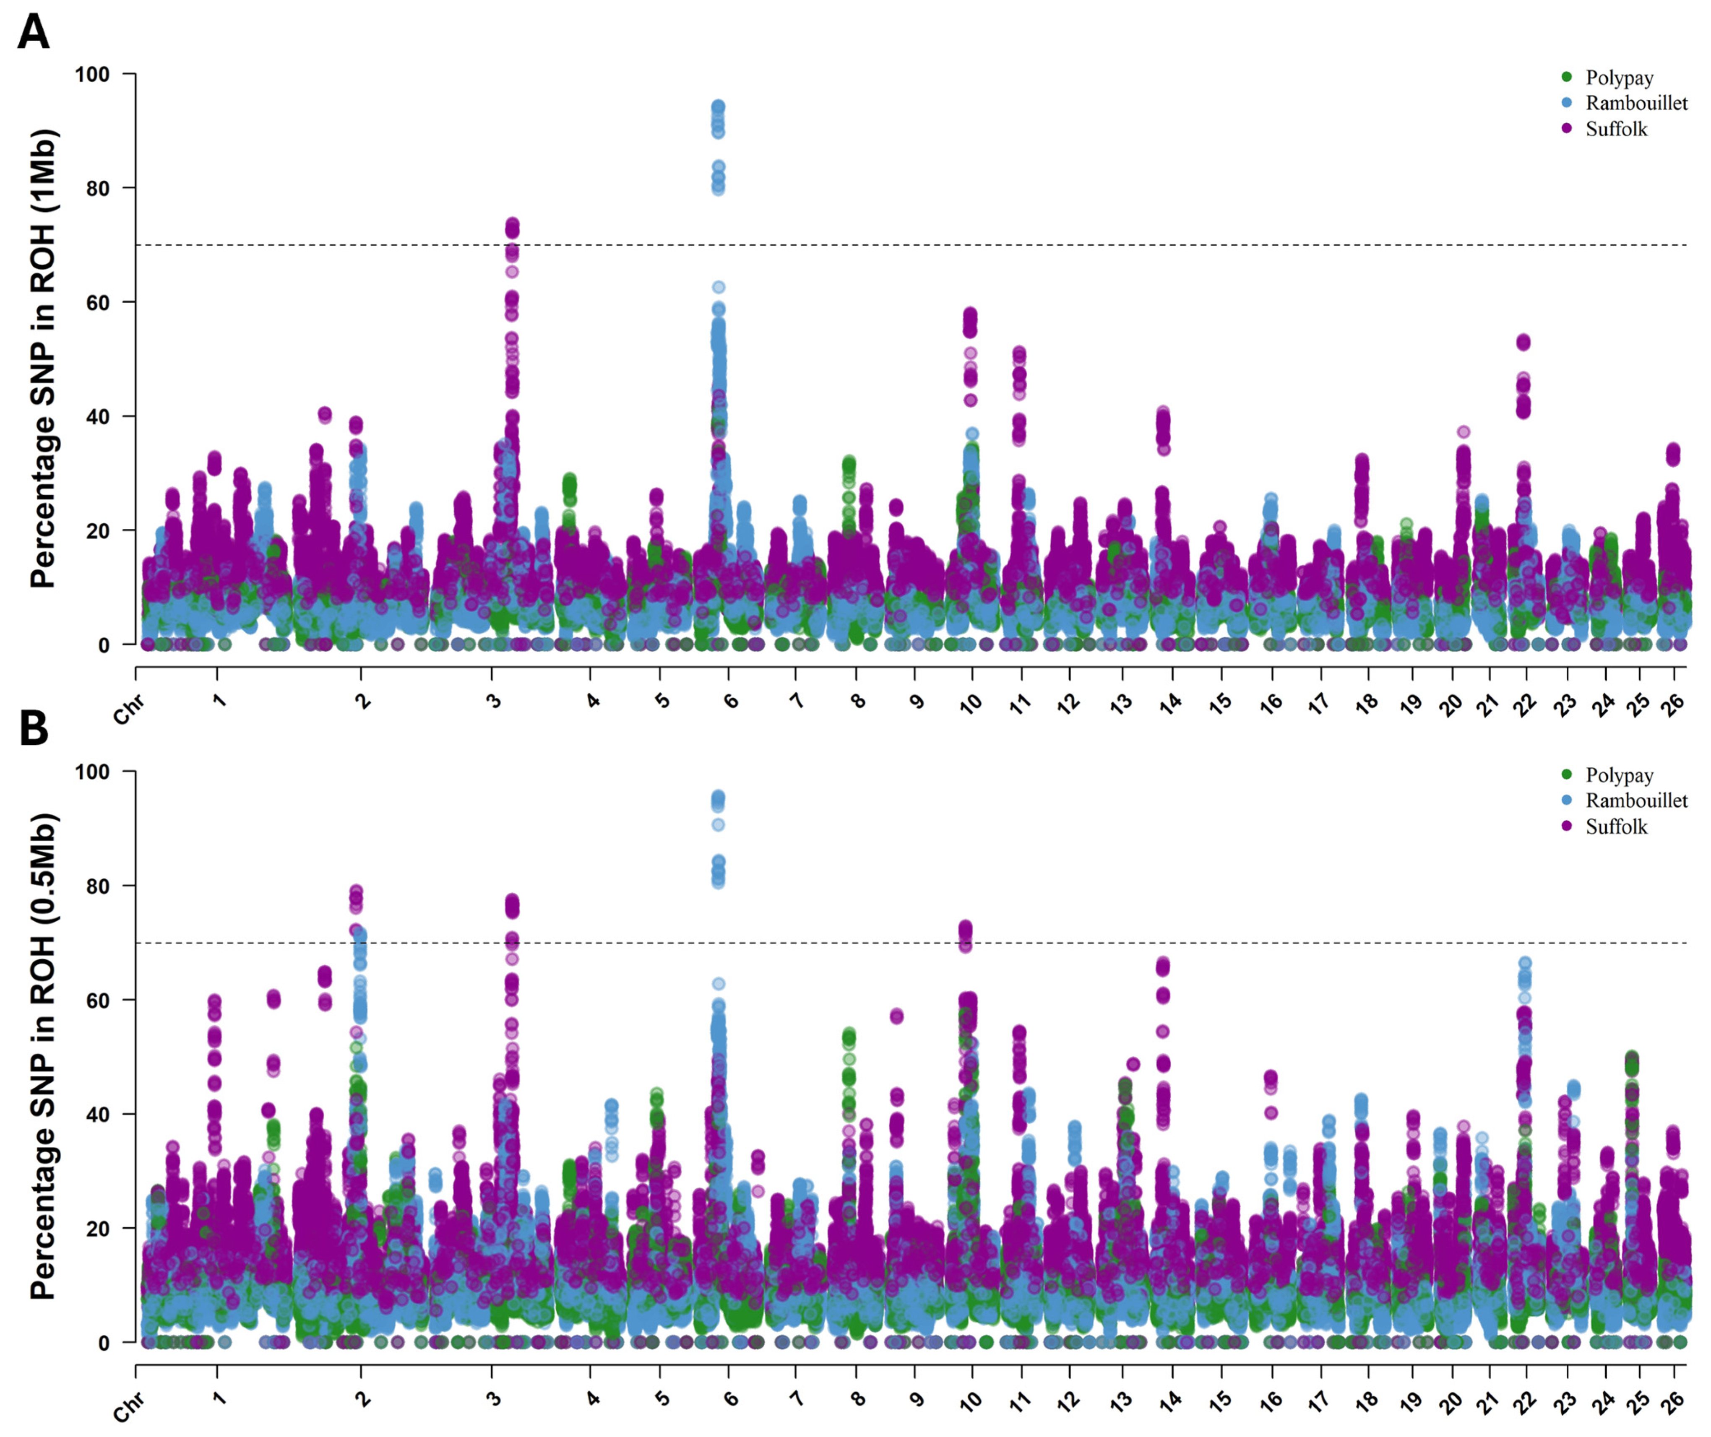Click chromosome label '1' under panel A
Screen dimensions: 1711x1437
[219, 700]
